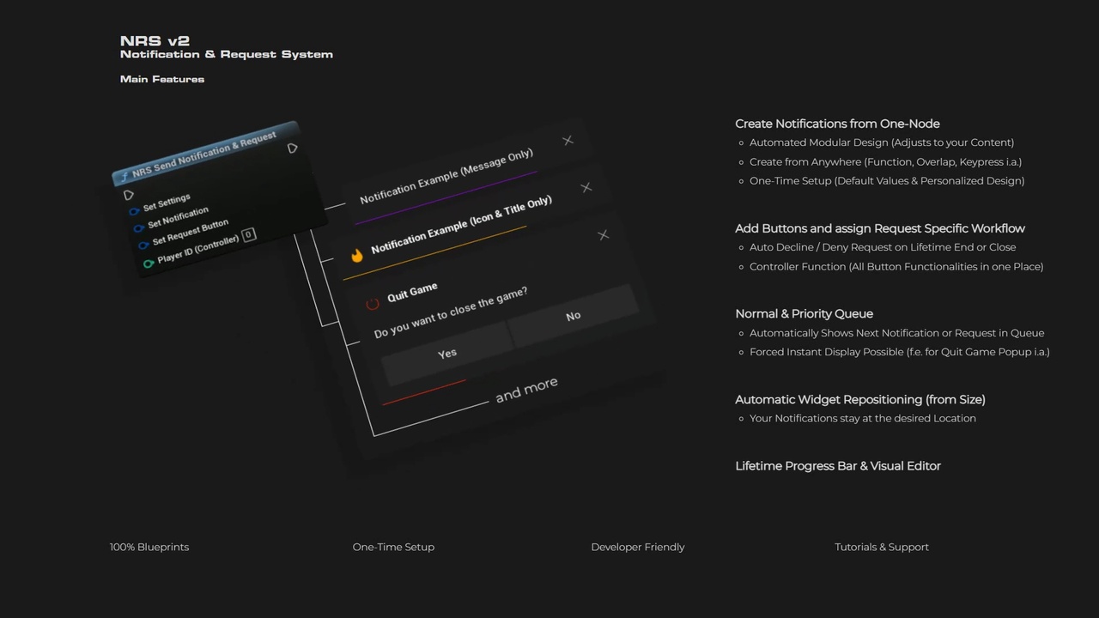
Task: Click the 'Quit Game' title text
Action: coord(412,292)
